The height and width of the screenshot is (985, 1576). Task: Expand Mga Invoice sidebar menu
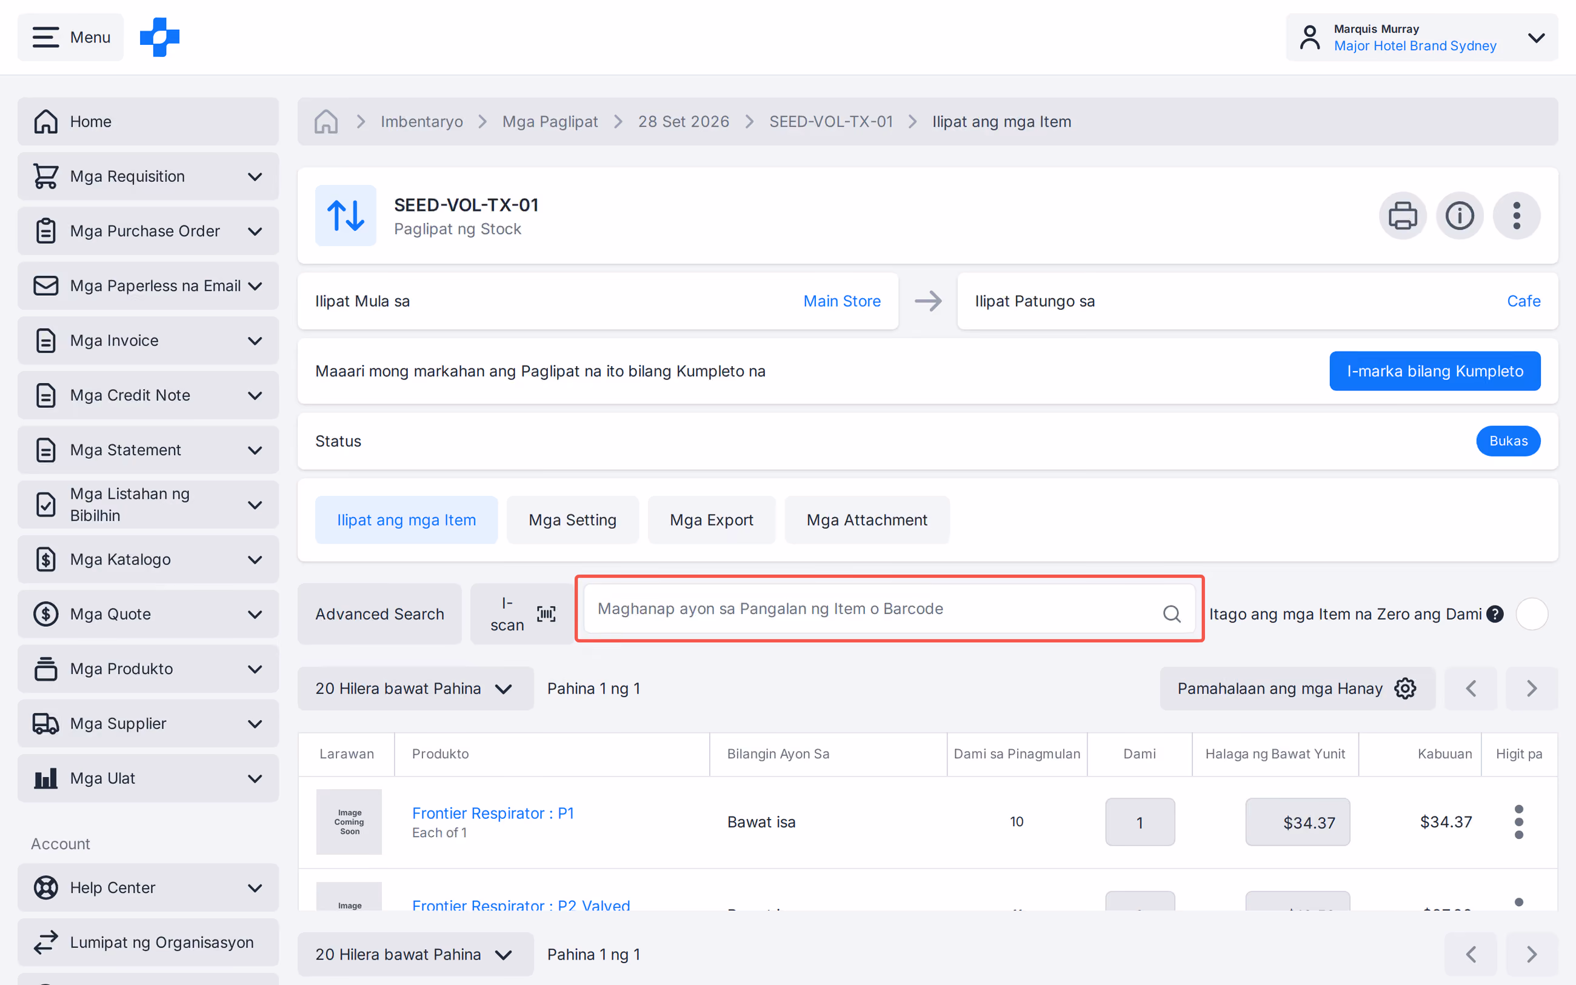pyautogui.click(x=148, y=341)
